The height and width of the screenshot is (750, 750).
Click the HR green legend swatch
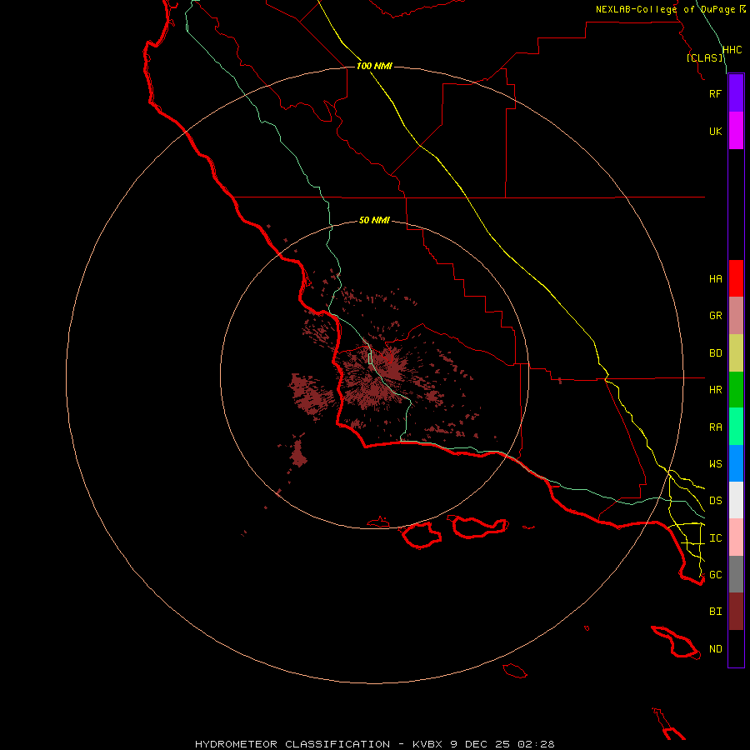(x=736, y=390)
